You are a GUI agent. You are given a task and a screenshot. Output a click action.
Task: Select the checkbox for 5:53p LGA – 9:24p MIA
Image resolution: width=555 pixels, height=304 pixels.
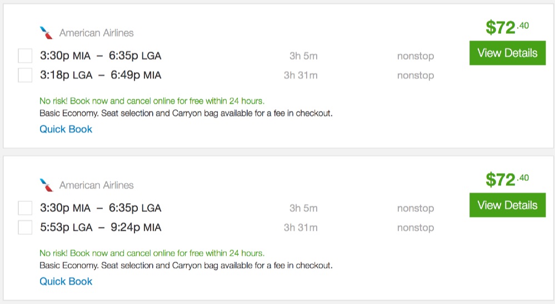25,227
